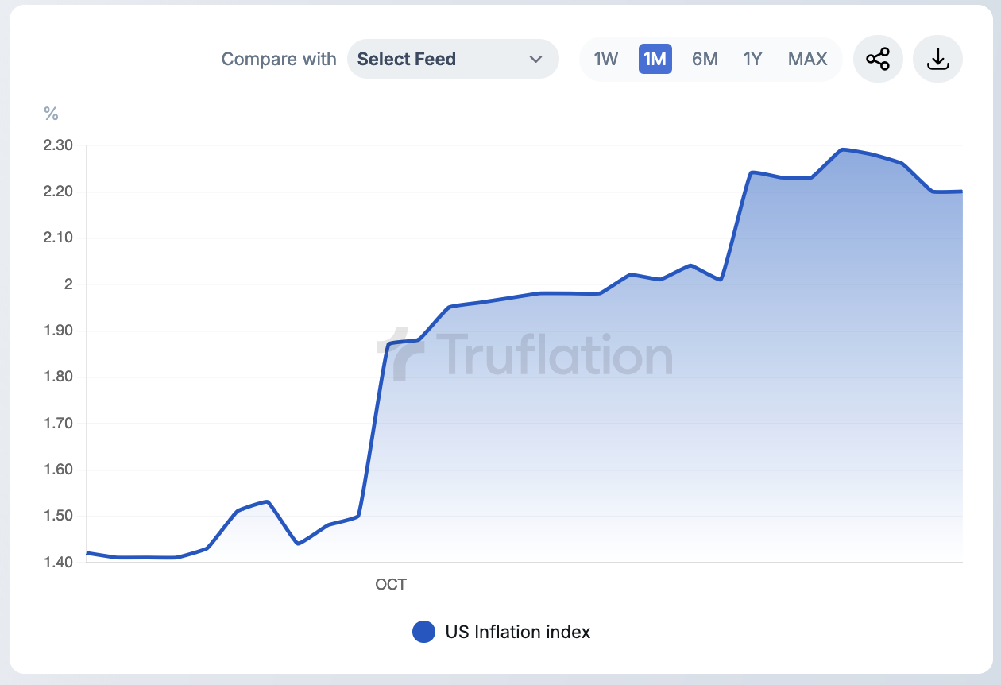Click the blue legend color circle

(x=423, y=632)
